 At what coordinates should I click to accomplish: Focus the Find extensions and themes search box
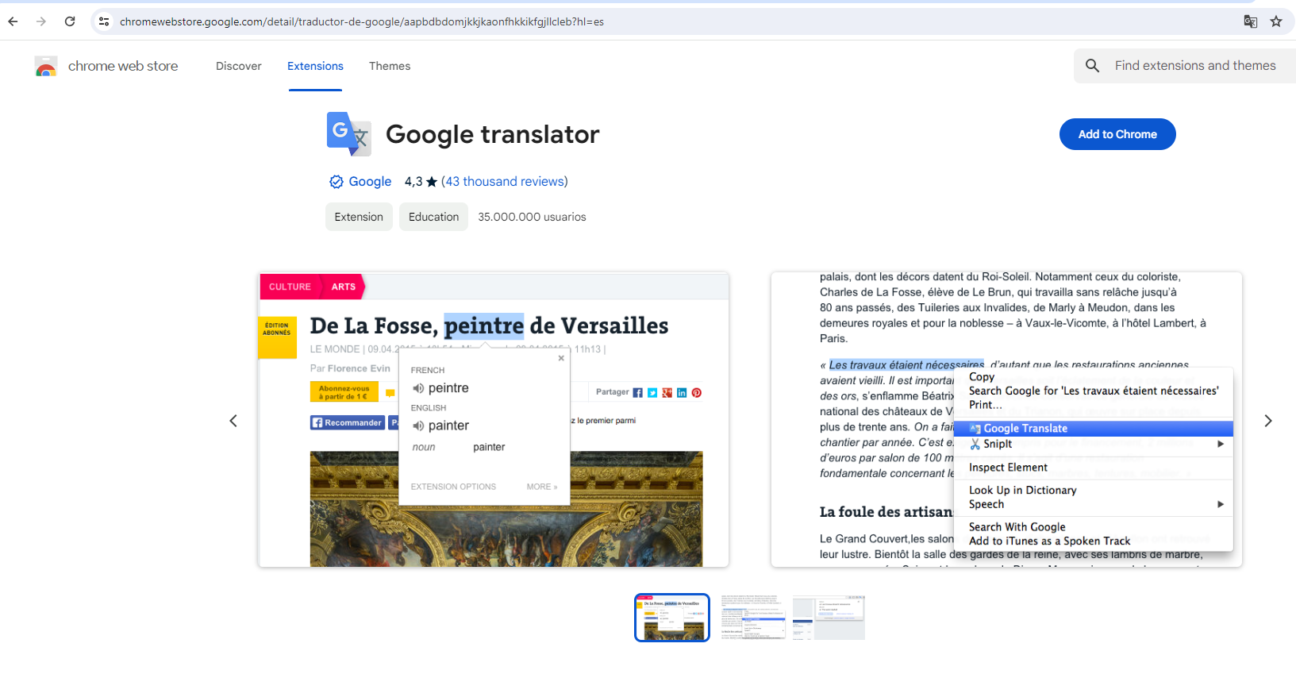click(x=1195, y=66)
